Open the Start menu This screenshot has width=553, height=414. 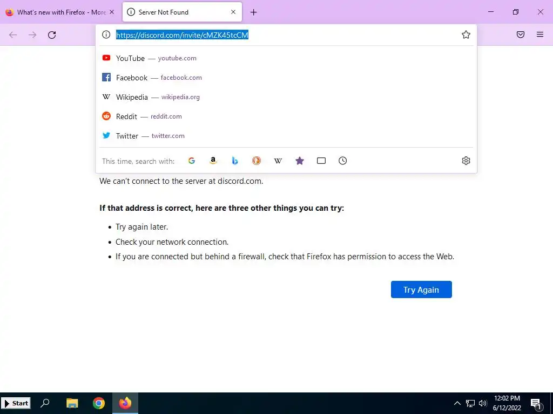(16, 403)
